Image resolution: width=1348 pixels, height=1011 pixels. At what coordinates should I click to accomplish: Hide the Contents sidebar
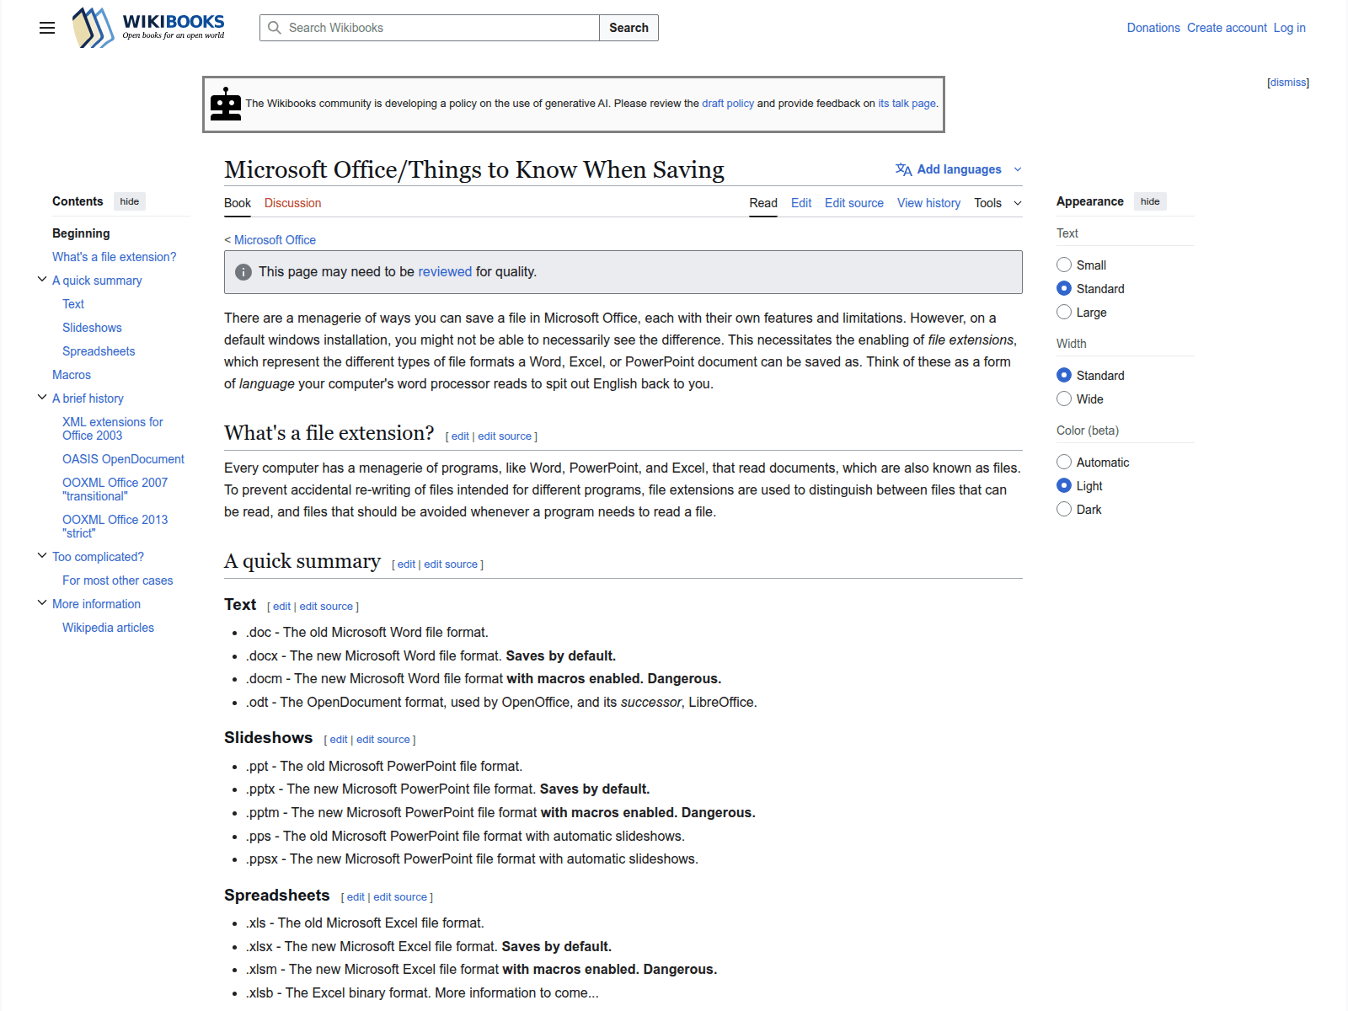pos(129,201)
